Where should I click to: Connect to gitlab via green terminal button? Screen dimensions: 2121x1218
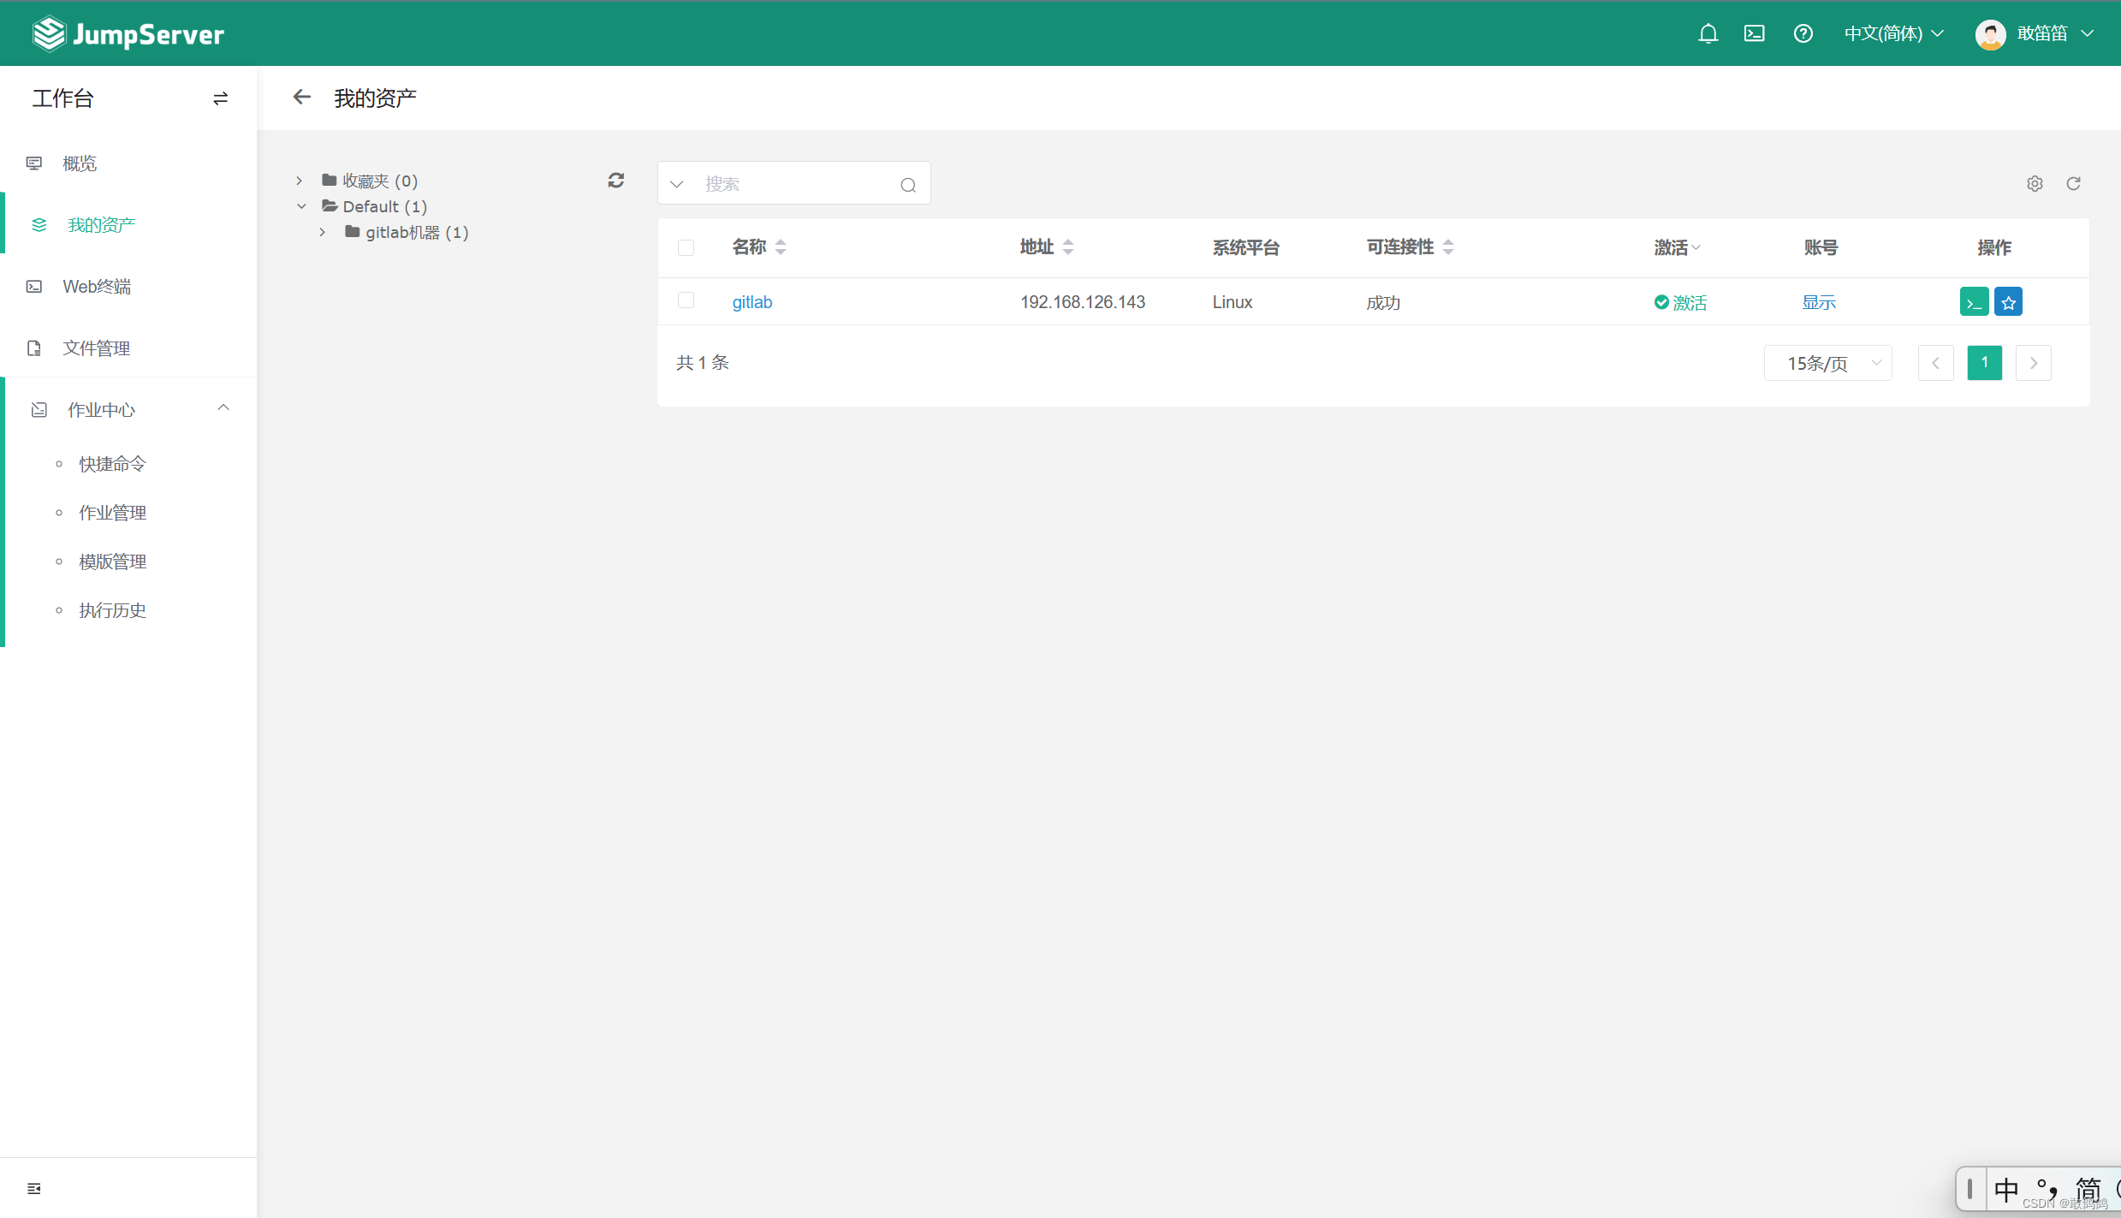pos(1974,302)
